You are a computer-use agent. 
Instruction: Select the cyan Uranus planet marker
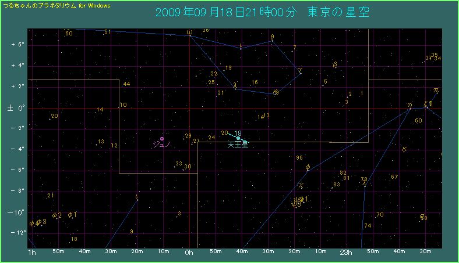238,138
